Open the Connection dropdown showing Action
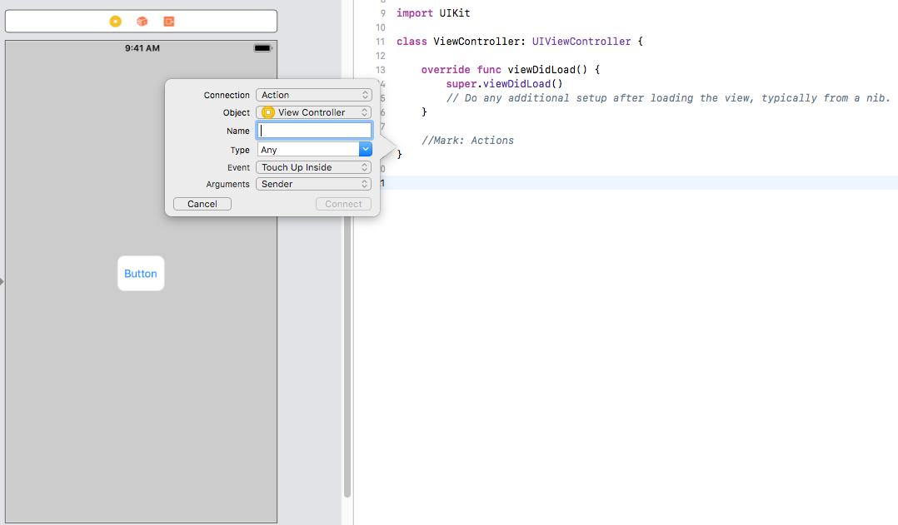898x525 pixels. point(314,95)
